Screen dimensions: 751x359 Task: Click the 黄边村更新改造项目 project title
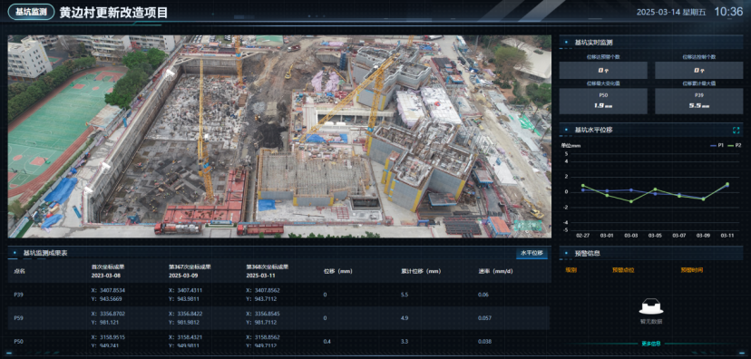(113, 13)
